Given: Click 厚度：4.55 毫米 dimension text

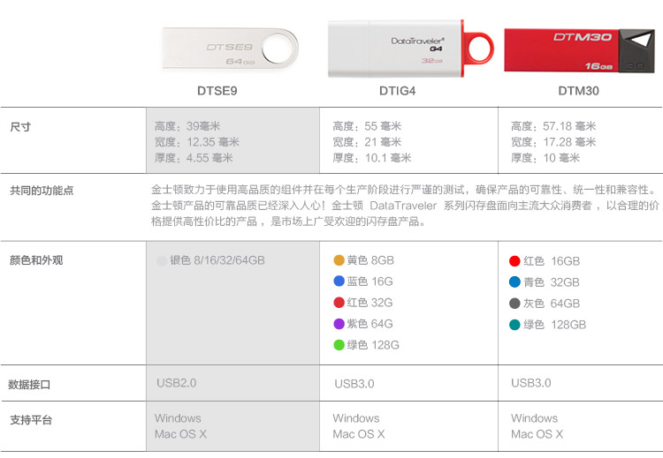Looking at the screenshot, I should (194, 158).
